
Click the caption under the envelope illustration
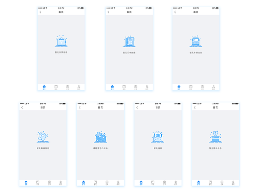click(158, 148)
